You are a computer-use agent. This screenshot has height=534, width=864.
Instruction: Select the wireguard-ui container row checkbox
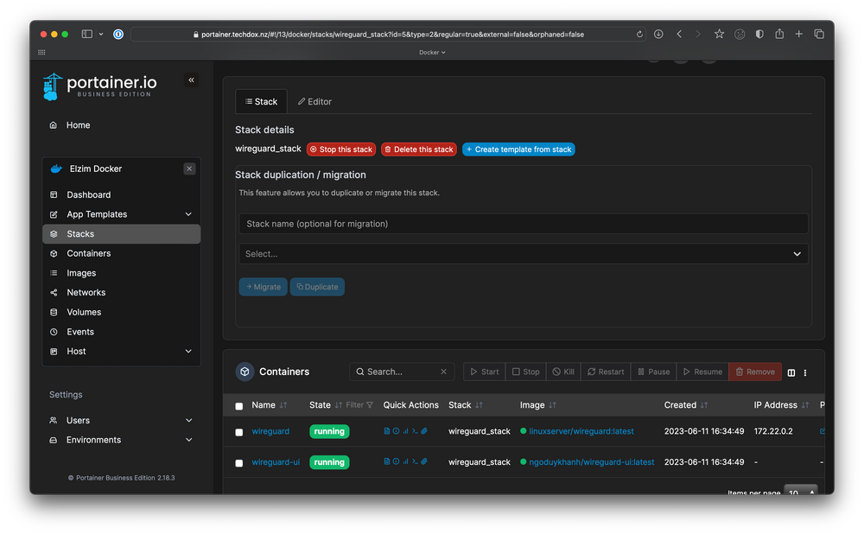pyautogui.click(x=238, y=461)
